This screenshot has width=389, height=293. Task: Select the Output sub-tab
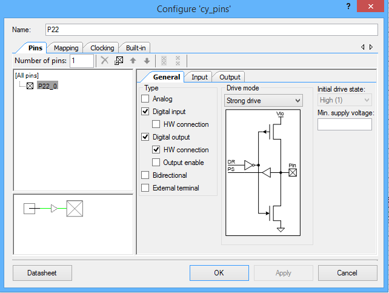click(230, 77)
